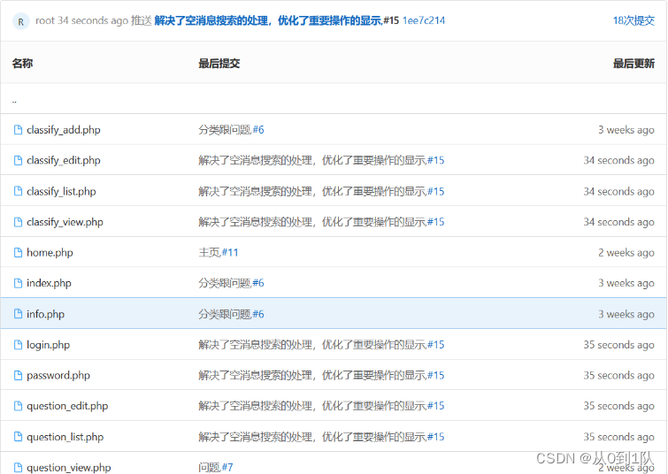Click '3 weeks ago' in info.php row
668x474 pixels.
click(626, 314)
